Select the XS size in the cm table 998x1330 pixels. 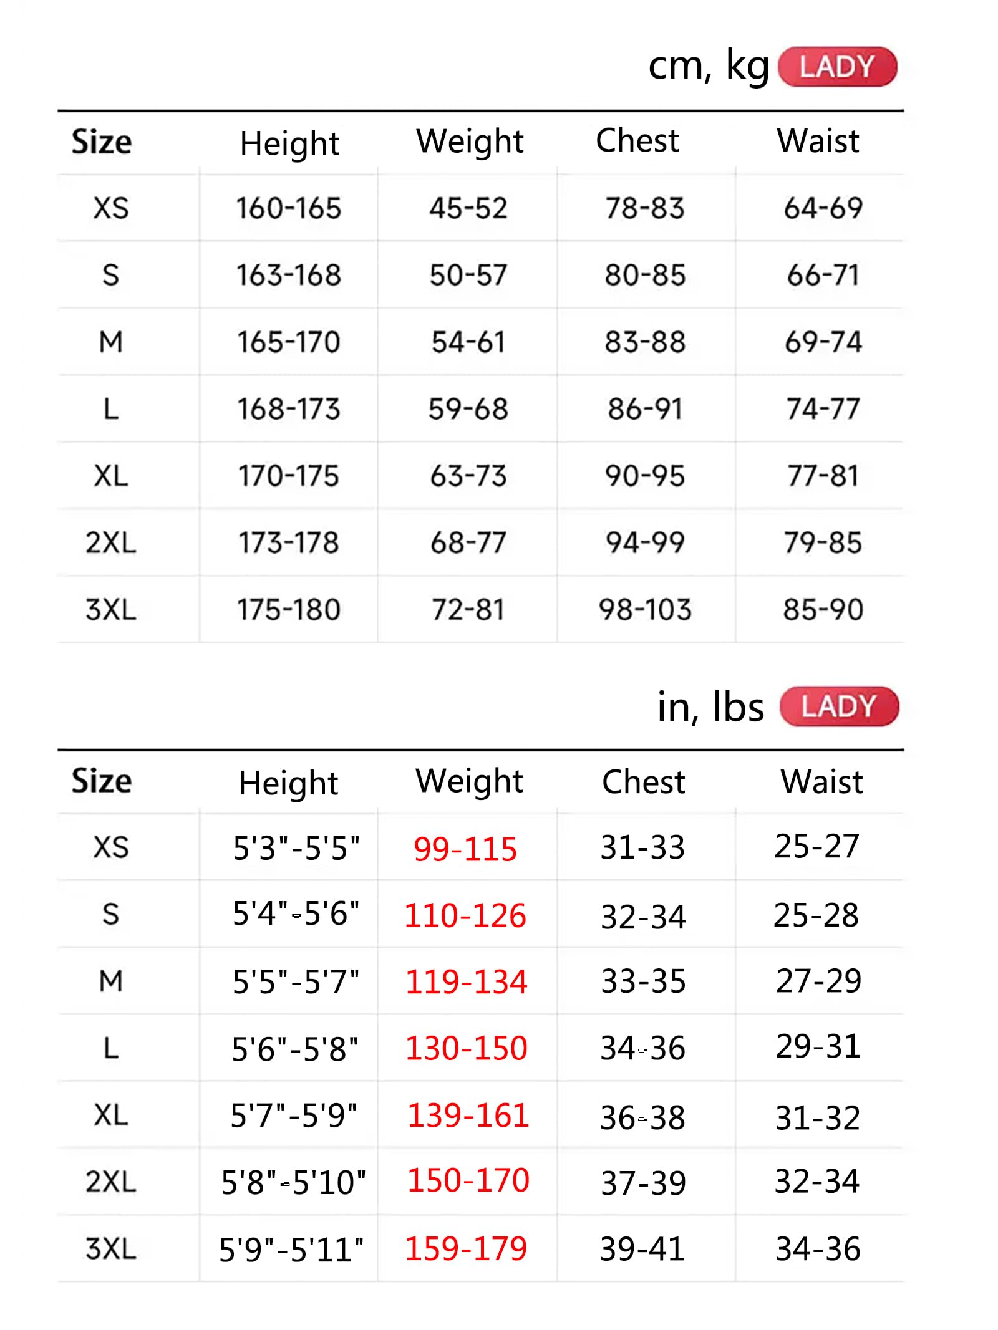point(111,208)
